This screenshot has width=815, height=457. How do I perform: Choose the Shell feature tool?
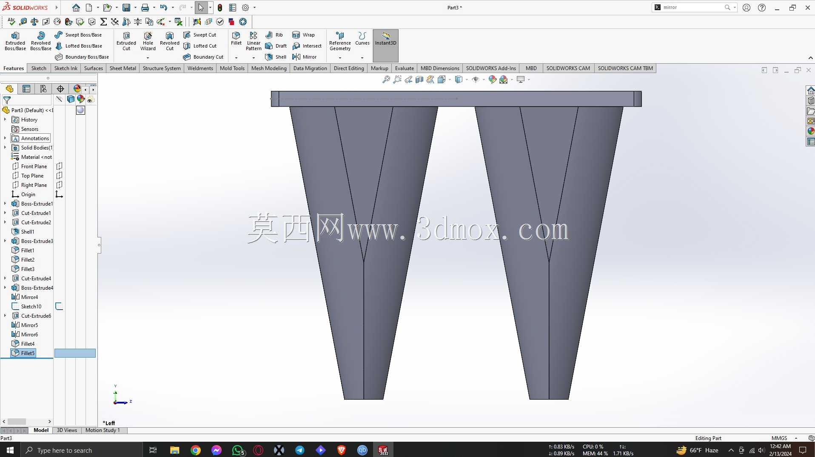point(276,57)
